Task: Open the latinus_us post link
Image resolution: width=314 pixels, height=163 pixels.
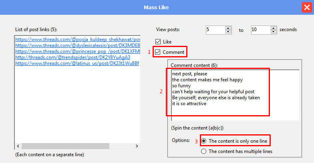Action: (77, 63)
